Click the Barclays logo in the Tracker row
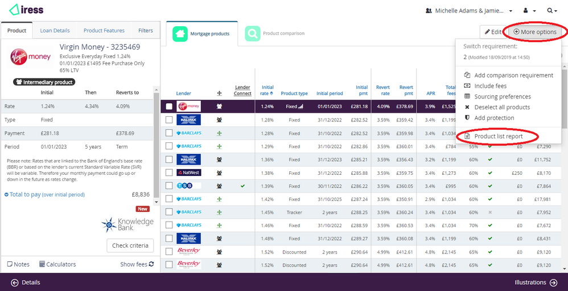This screenshot has height=291, width=568. pos(188,212)
